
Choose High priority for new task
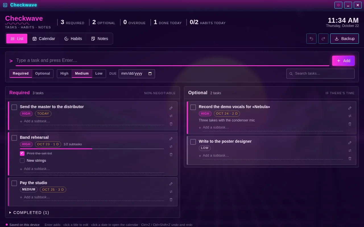click(65, 73)
